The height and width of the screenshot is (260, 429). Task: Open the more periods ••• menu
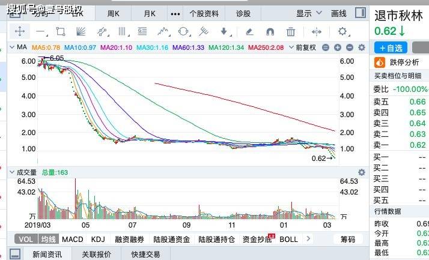[x=175, y=14]
